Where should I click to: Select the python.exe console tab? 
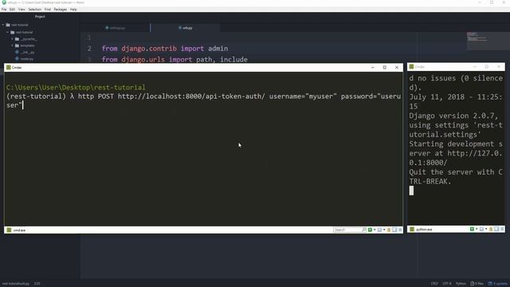coord(422,230)
